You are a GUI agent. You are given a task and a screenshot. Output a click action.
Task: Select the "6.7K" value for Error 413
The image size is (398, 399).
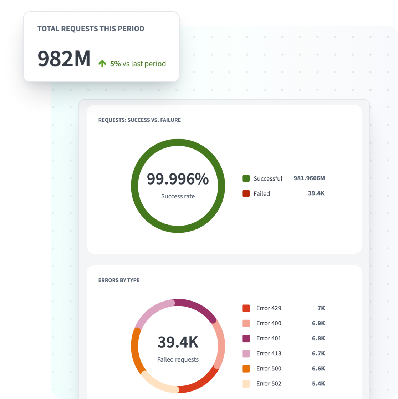click(318, 353)
